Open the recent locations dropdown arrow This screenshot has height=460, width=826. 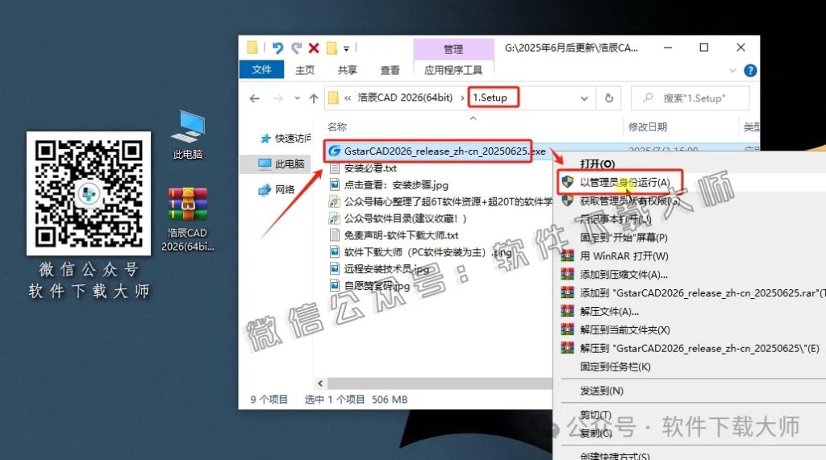point(297,98)
